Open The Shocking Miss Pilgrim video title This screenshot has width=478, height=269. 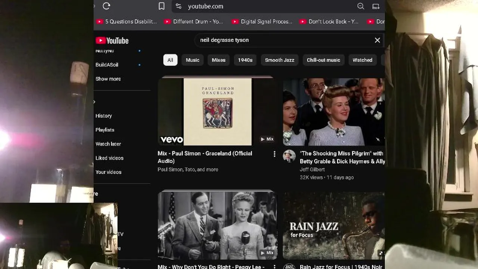pyautogui.click(x=342, y=157)
